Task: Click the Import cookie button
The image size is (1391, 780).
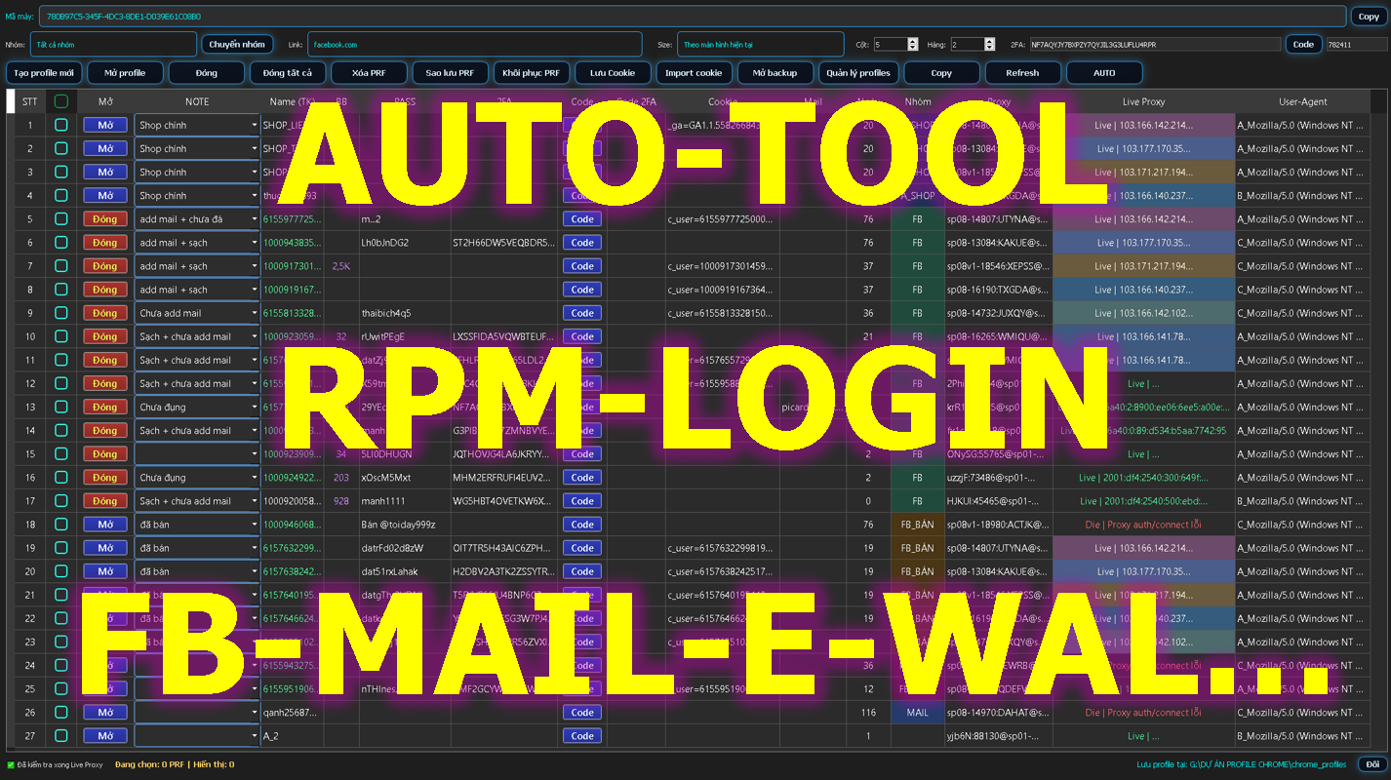Action: click(694, 73)
